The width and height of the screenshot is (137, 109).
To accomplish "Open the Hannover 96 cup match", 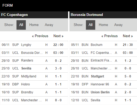I will point(103,84).
